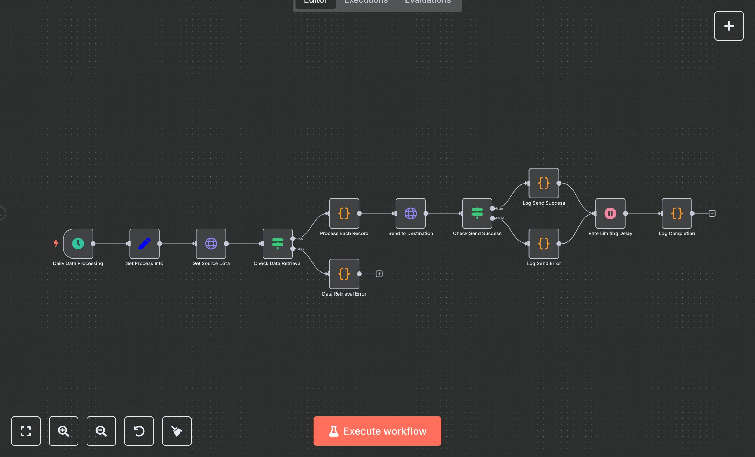Select the Log Send Success node

point(543,183)
